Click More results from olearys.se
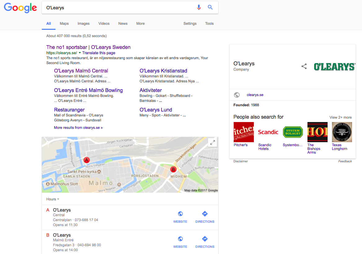The width and height of the screenshot is (362, 254). click(x=78, y=128)
